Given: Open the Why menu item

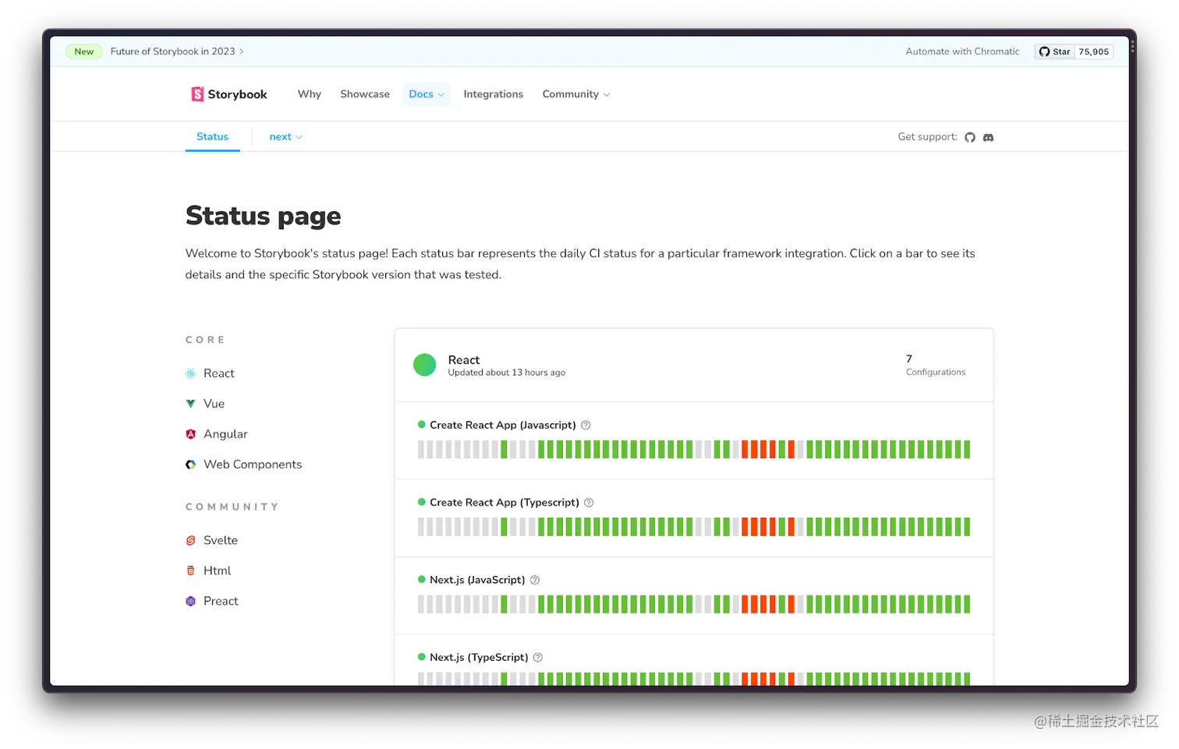Looking at the screenshot, I should pyautogui.click(x=310, y=94).
